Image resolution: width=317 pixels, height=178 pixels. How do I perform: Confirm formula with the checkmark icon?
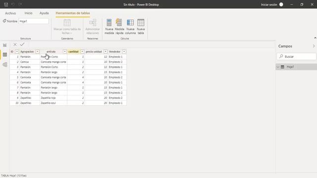tap(22, 44)
